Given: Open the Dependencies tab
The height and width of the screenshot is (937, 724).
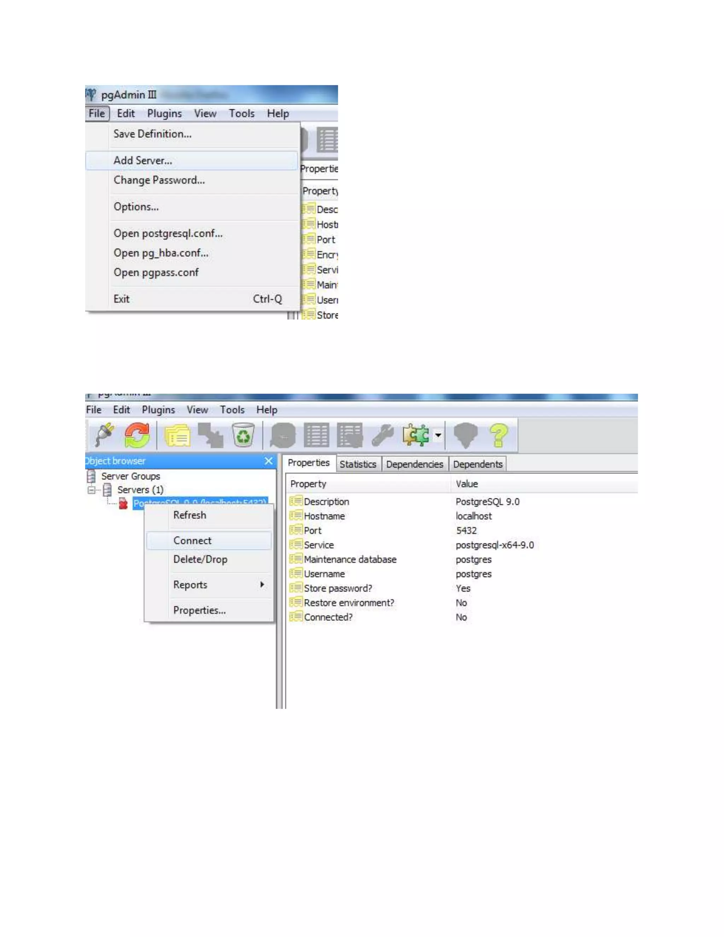Looking at the screenshot, I should coord(414,464).
